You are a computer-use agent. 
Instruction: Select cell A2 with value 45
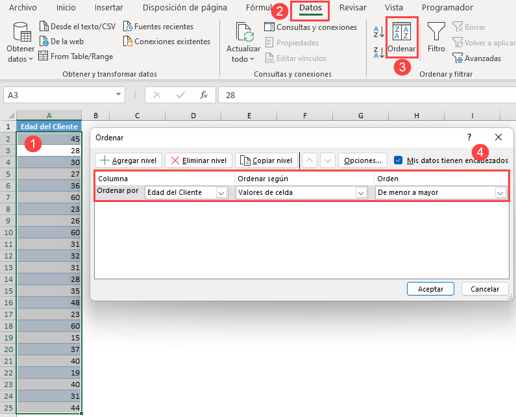49,138
